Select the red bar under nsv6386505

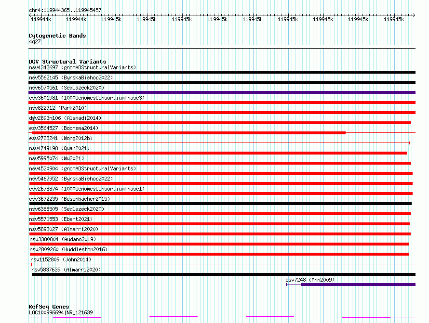(220, 214)
